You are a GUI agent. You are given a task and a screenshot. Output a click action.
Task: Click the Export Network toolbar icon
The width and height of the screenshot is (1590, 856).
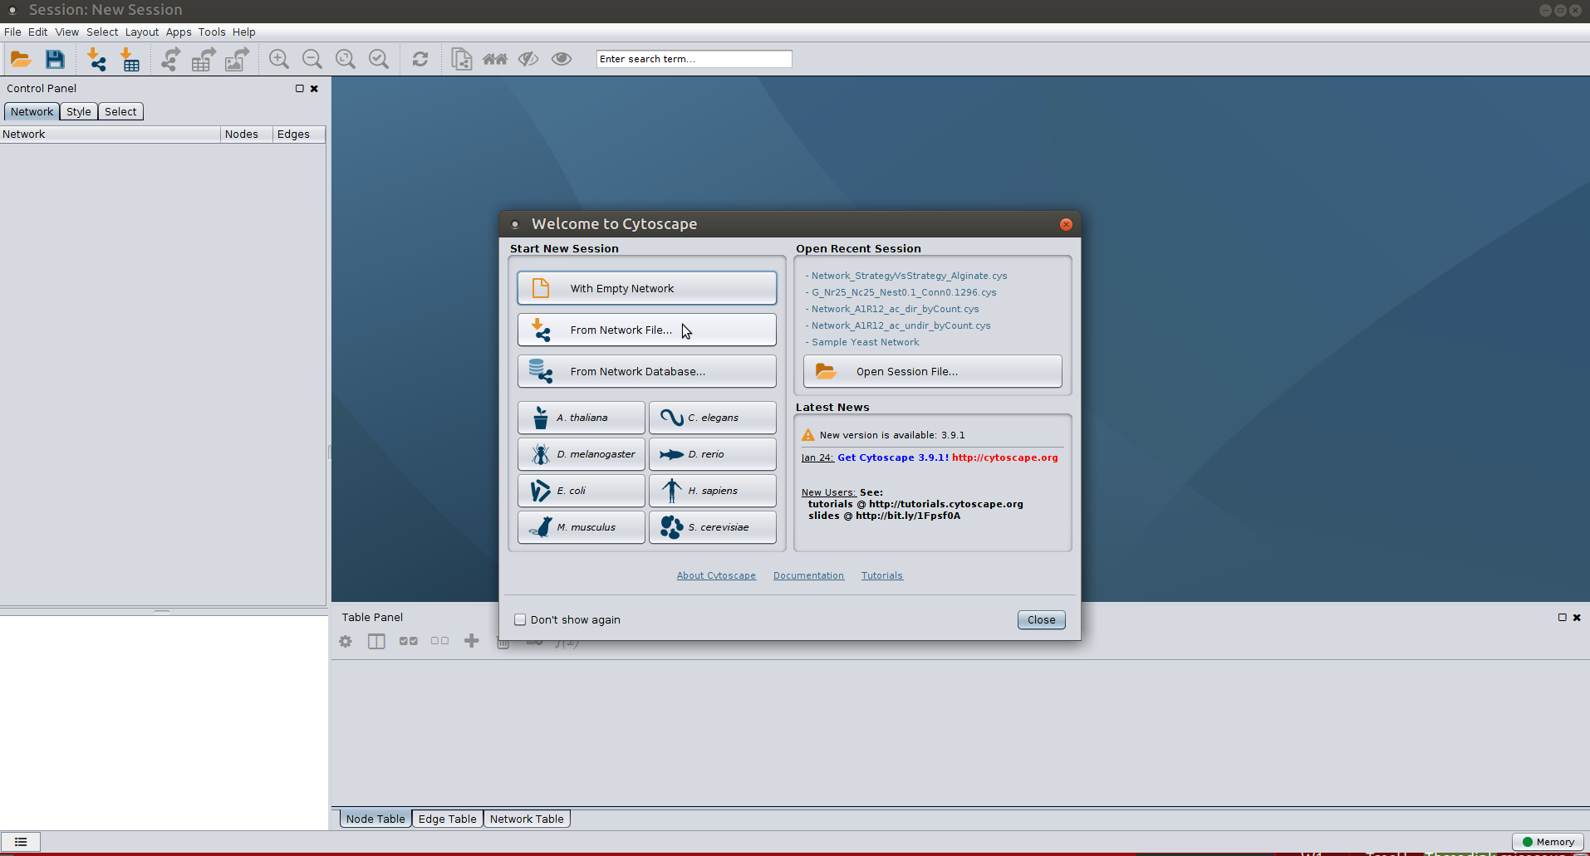(x=170, y=59)
